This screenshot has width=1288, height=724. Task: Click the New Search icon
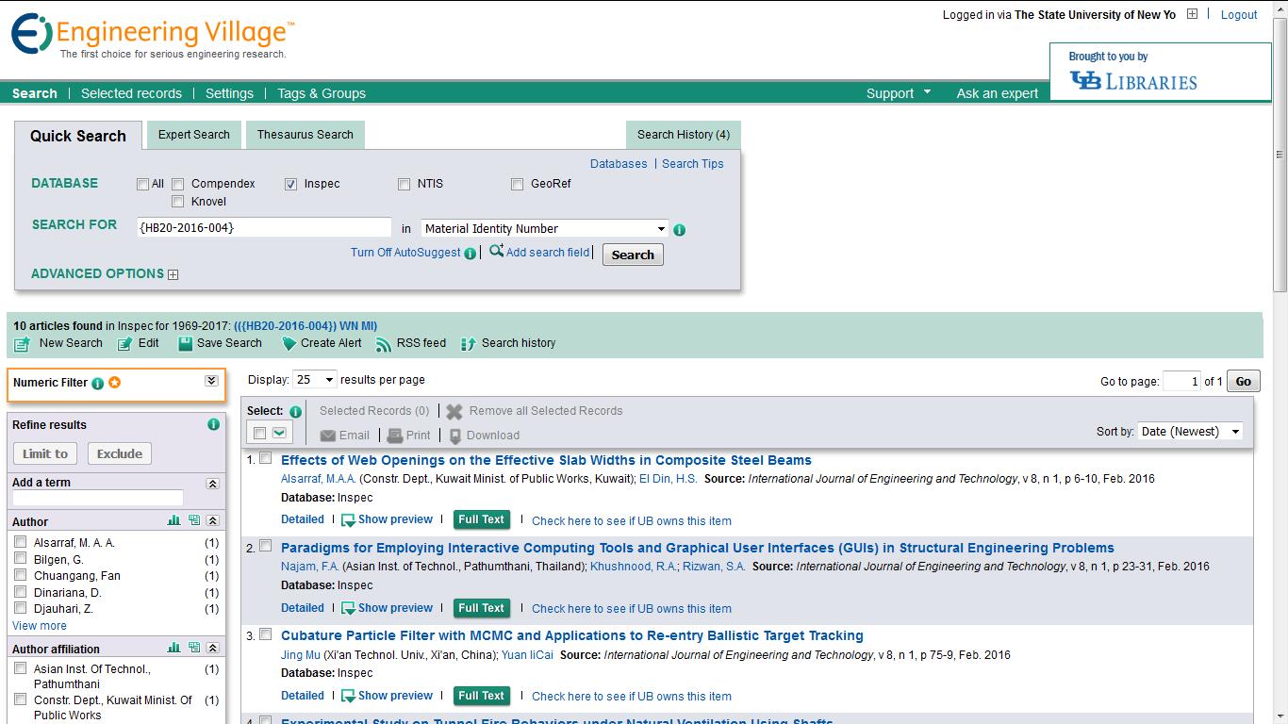(23, 344)
